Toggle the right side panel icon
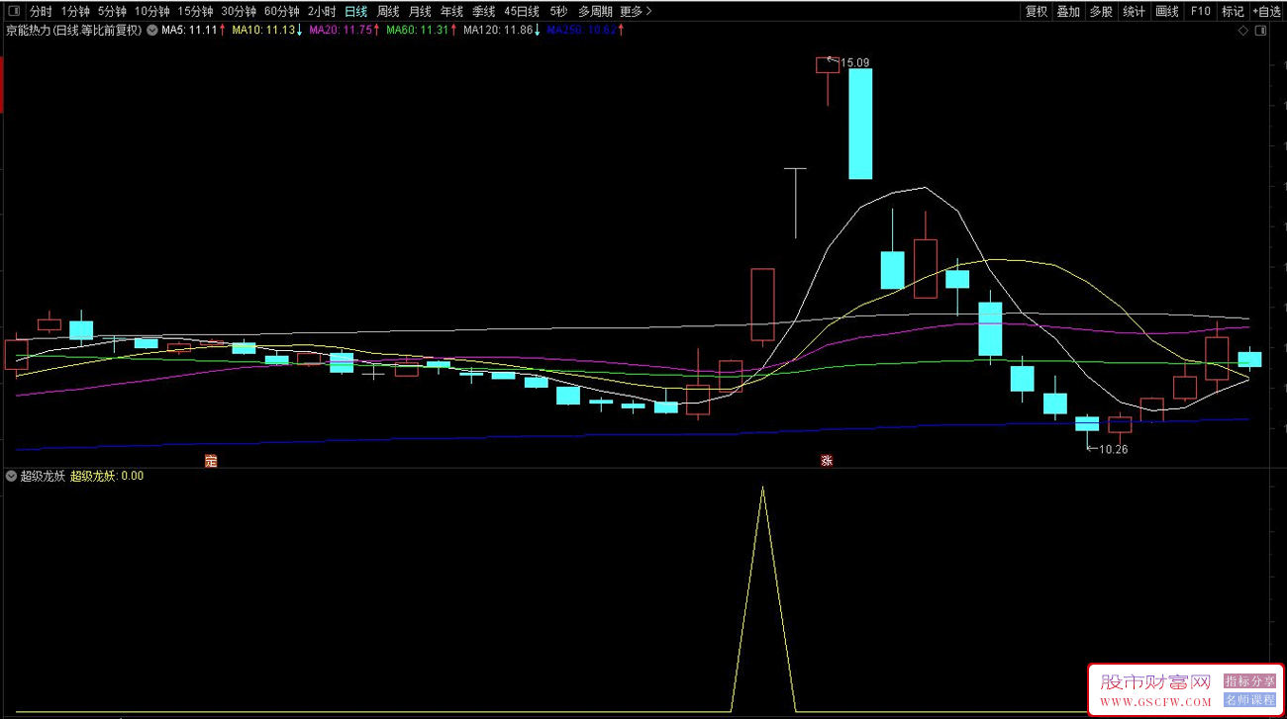Viewport: 1287px width, 719px height. [1260, 31]
